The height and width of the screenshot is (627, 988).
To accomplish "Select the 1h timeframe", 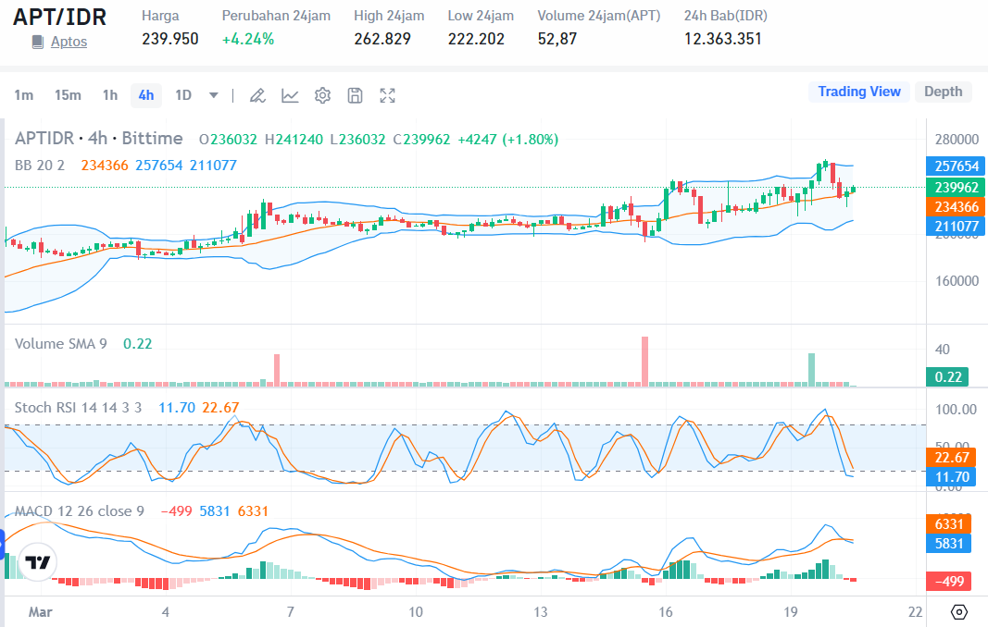I will pos(110,95).
